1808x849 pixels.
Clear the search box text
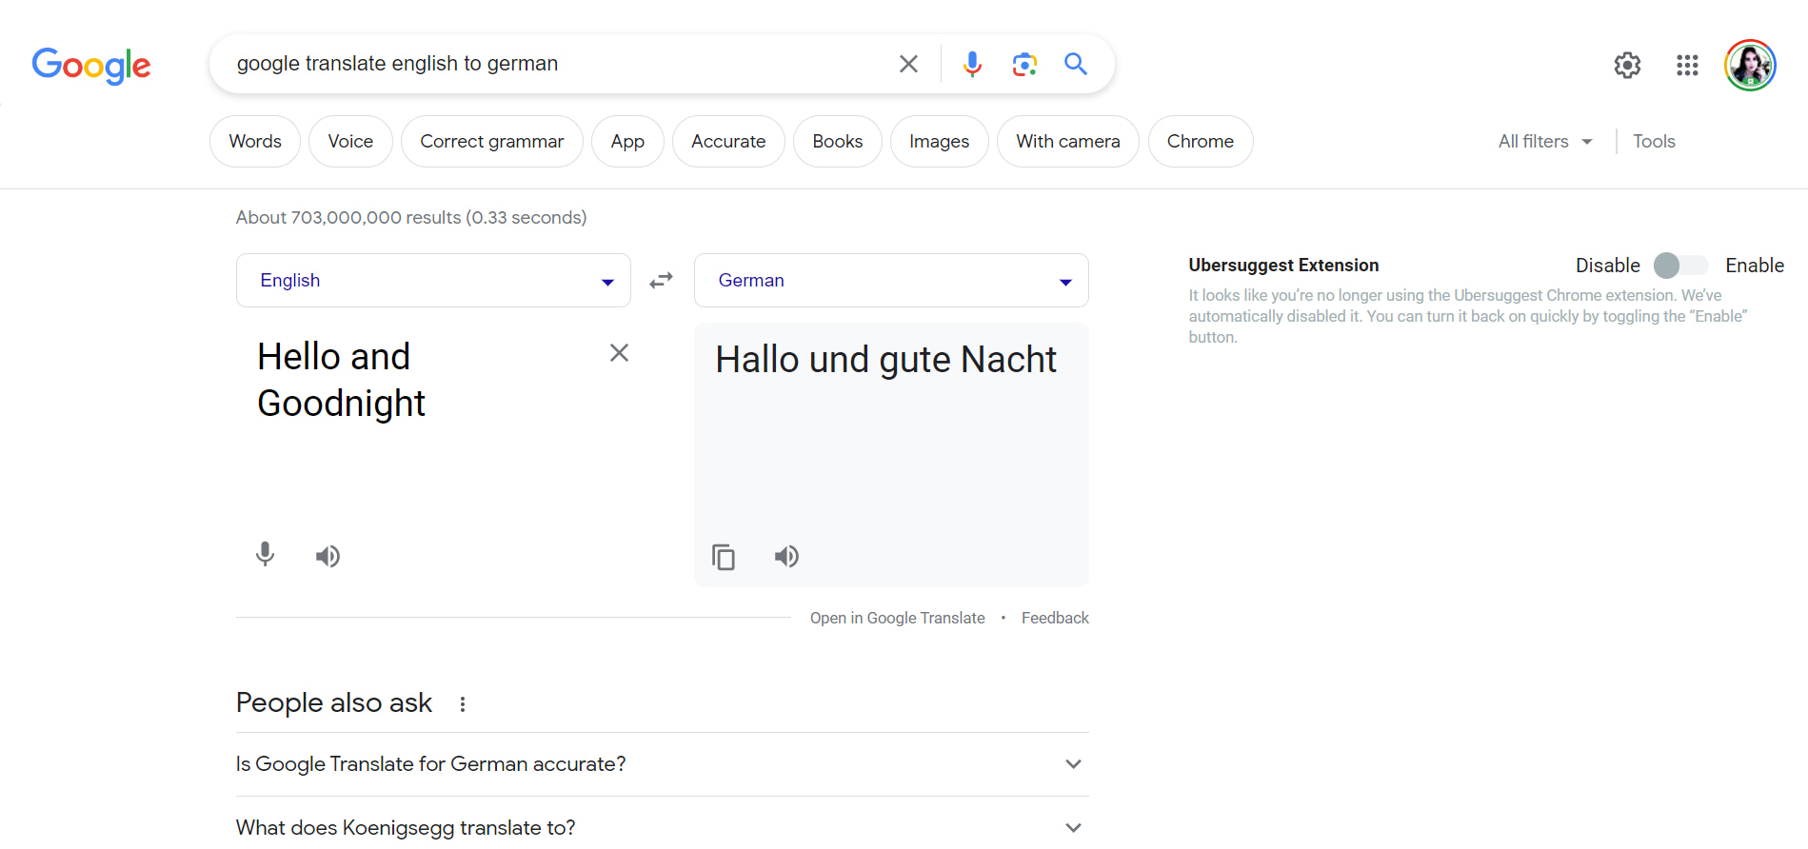point(908,64)
